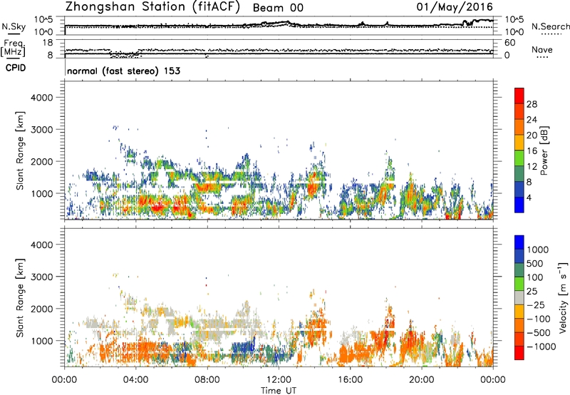Click the '500' Velocity colorbar tick
Image resolution: width=570 pixels, height=395 pixels.
pyautogui.click(x=535, y=264)
